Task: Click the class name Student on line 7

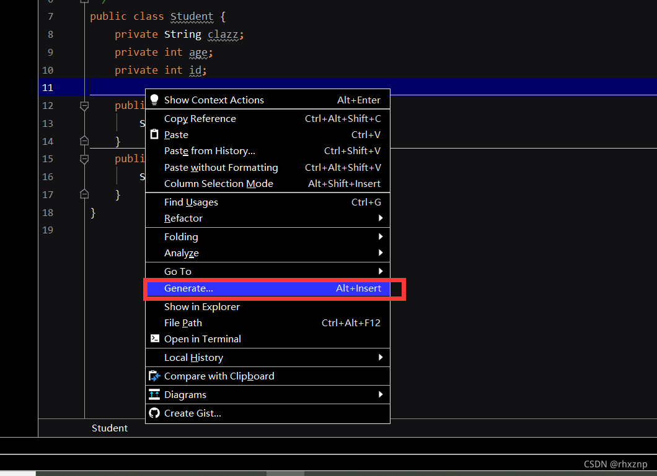Action: (192, 17)
